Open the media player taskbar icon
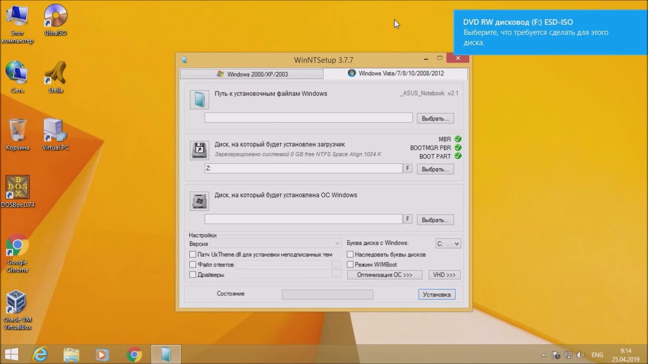648x364 pixels. click(x=103, y=354)
